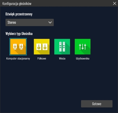Click the Komputer stacjonarny label

pos(18,58)
